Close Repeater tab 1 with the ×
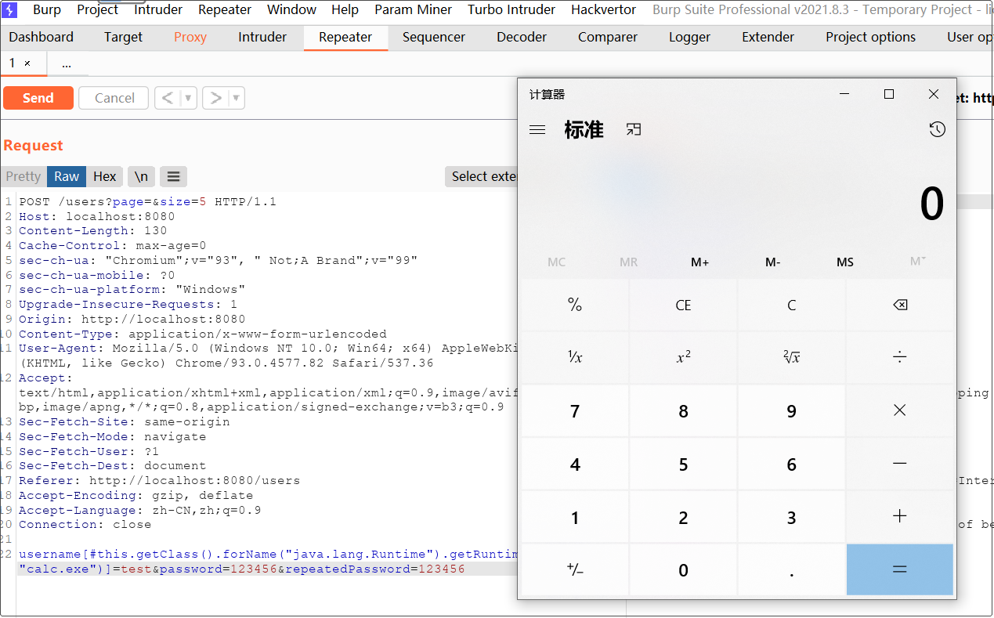Screen dimensions: 994x618 [x=27, y=63]
